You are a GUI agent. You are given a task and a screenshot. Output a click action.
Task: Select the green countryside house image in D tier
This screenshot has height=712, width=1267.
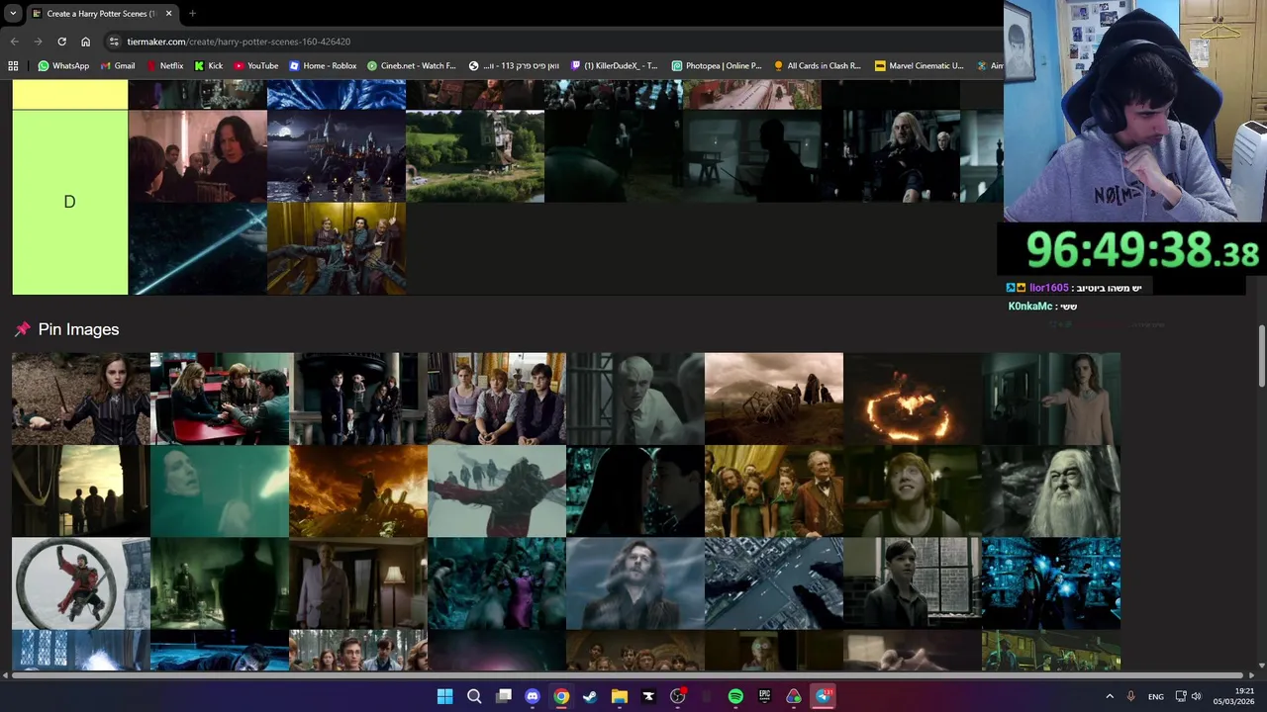475,156
